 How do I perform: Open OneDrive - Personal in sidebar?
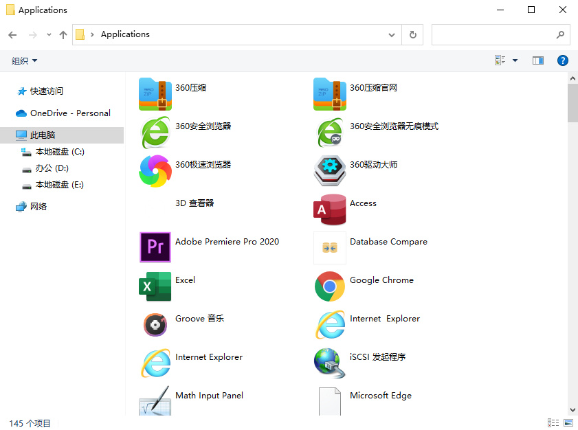point(69,113)
